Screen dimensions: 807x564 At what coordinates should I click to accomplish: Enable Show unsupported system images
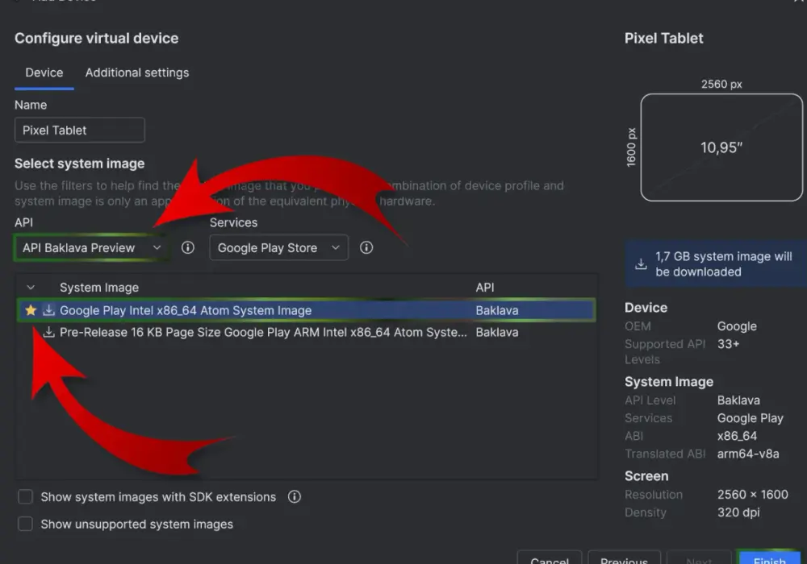point(25,524)
